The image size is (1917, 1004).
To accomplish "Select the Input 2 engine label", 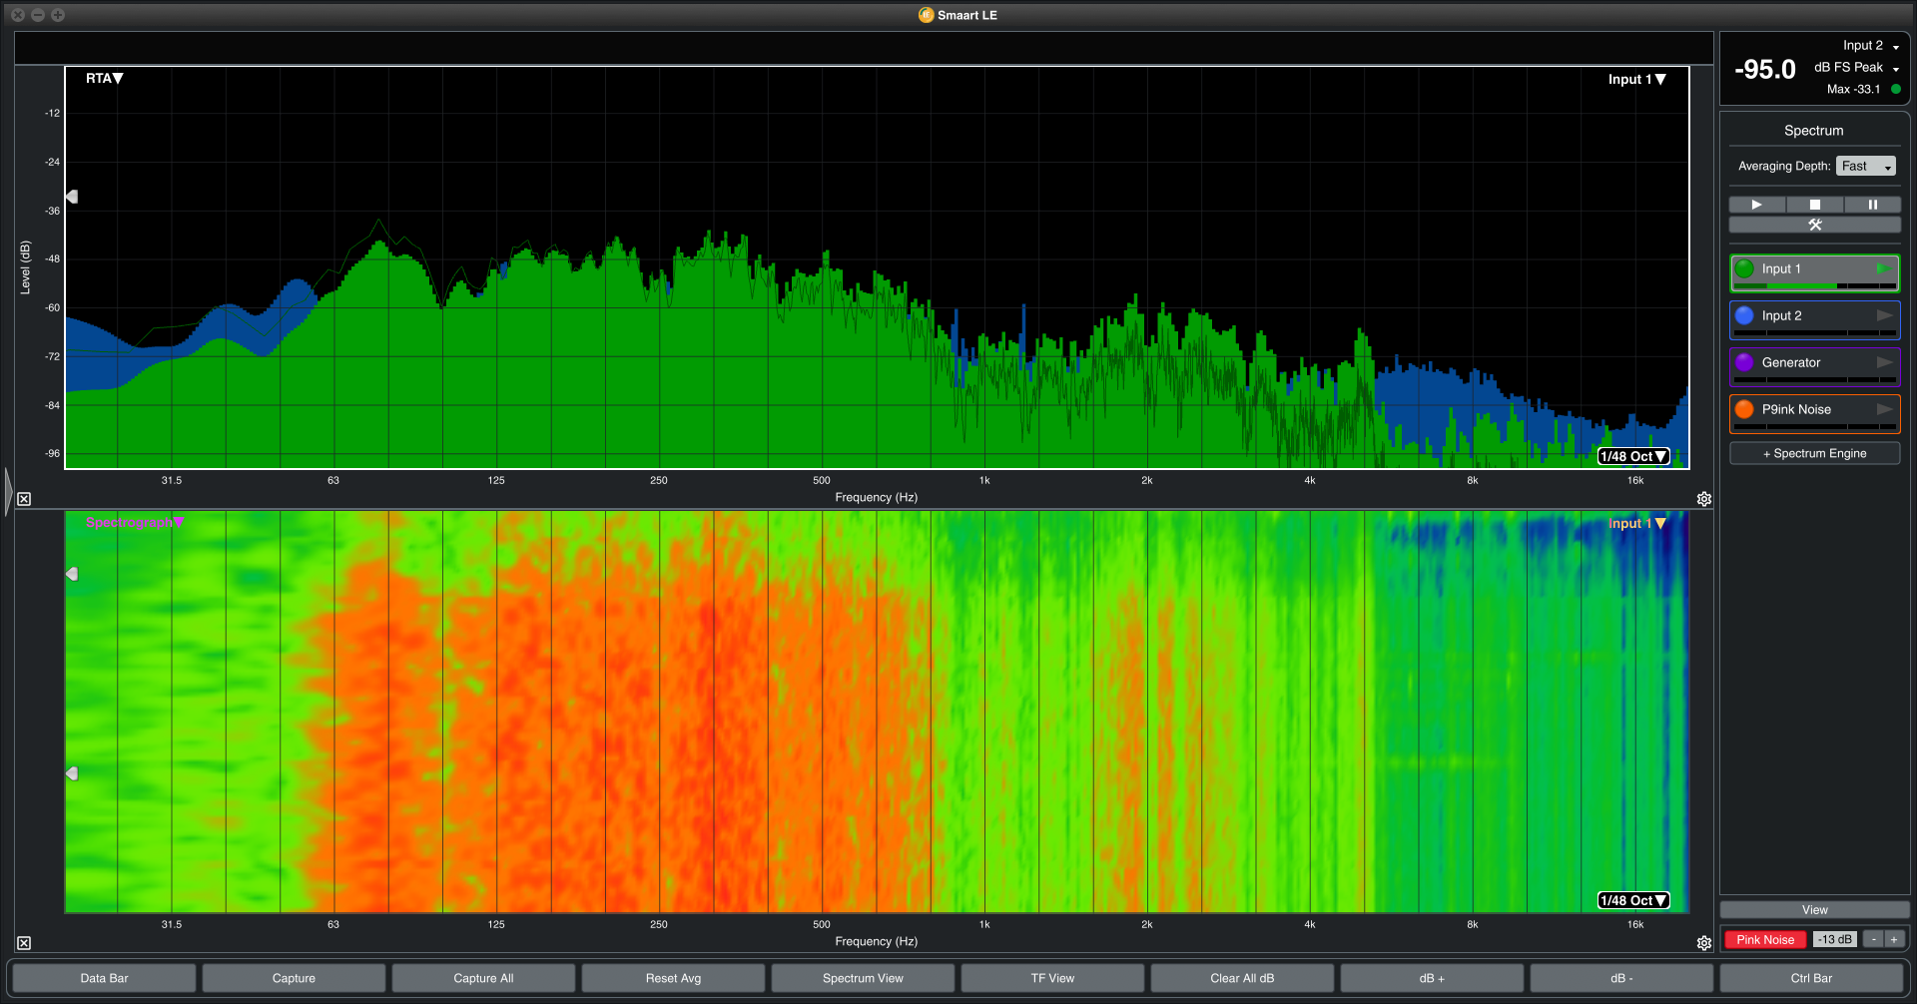I will point(1781,315).
